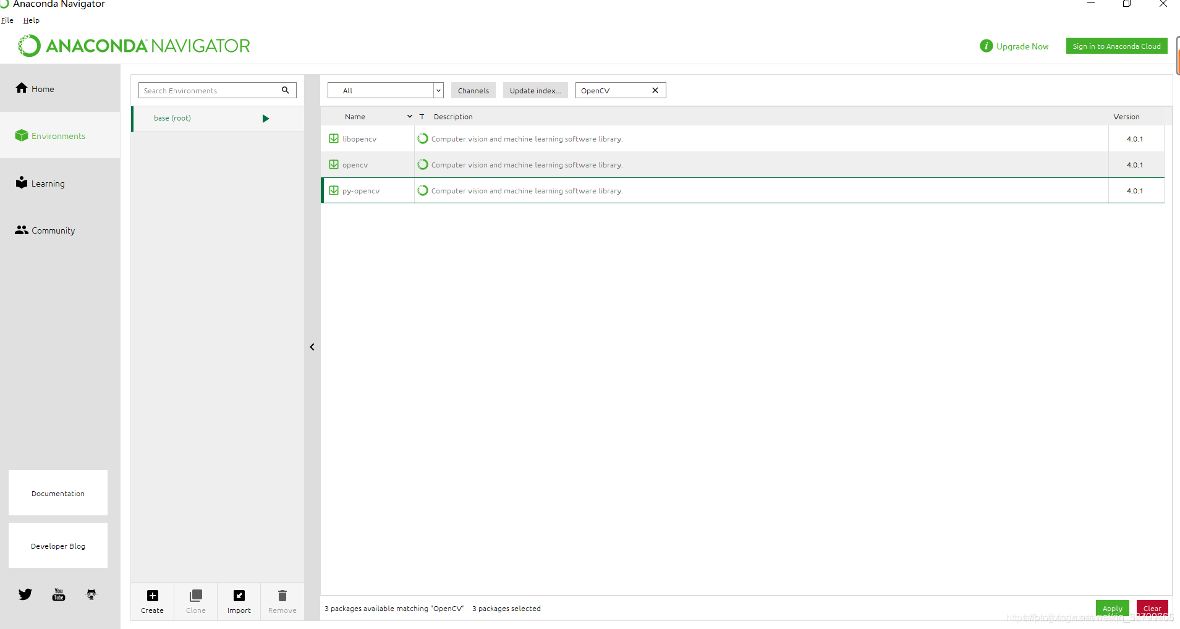This screenshot has width=1180, height=629.
Task: Open the Learning section icon
Action: click(x=22, y=182)
